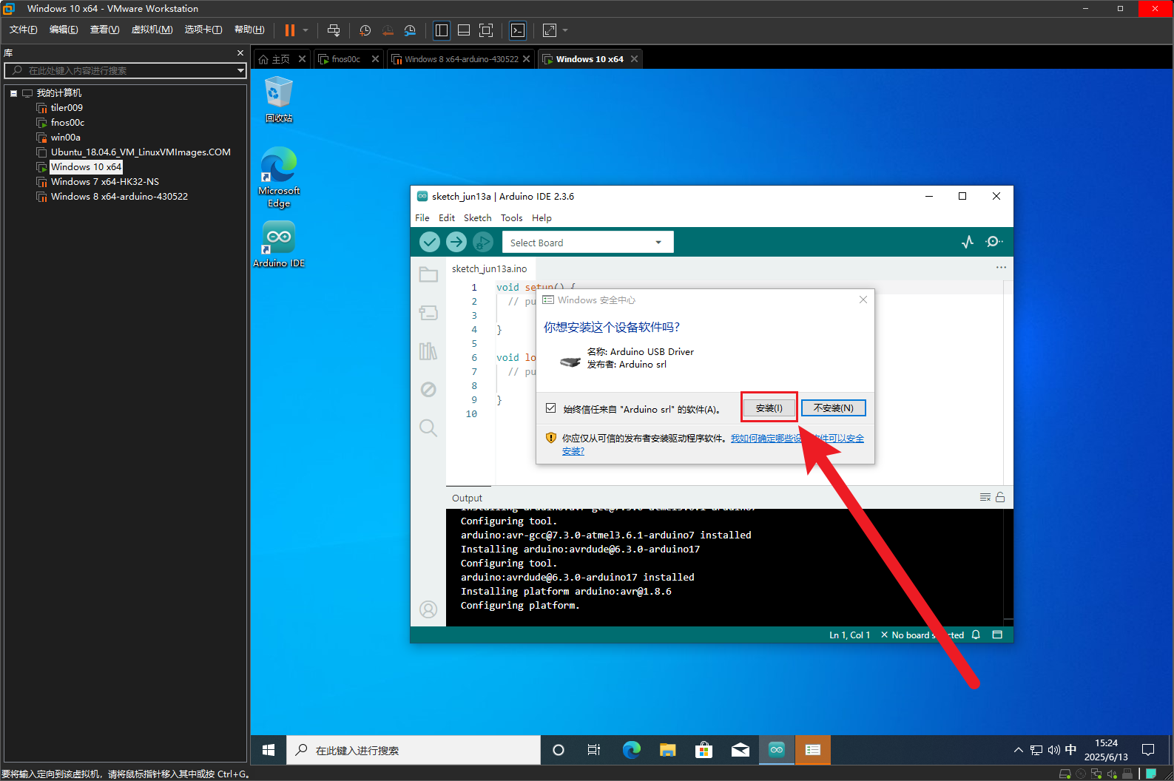Open the Microsoft Edge desktop shortcut
Screen dimensions: 1174x781
(x=279, y=177)
